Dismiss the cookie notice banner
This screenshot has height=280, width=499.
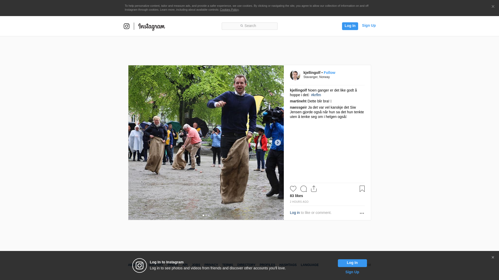[493, 7]
